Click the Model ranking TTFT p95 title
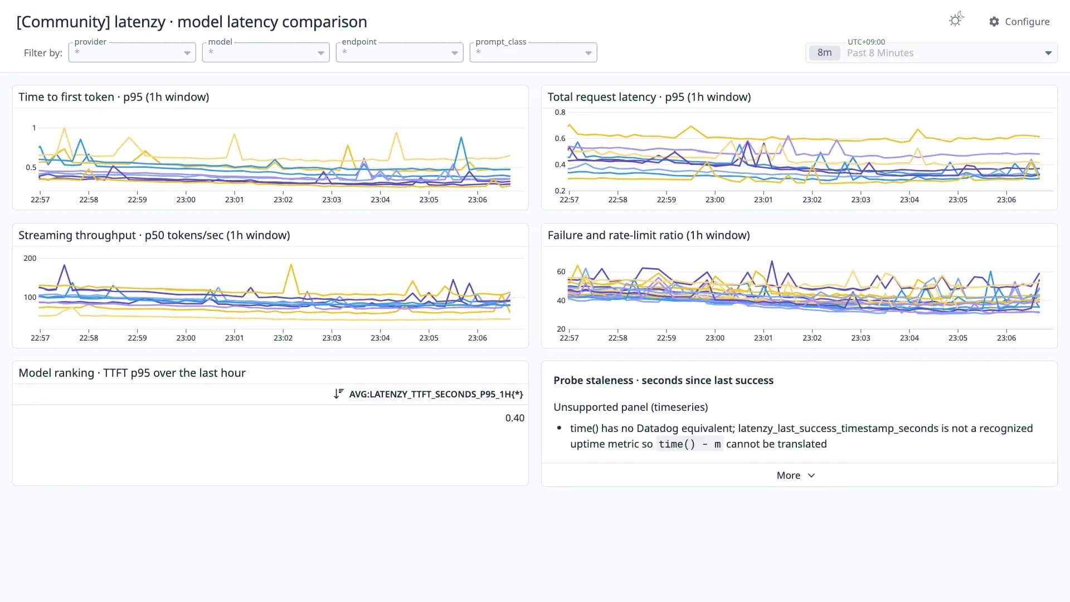The image size is (1070, 602). 132,373
